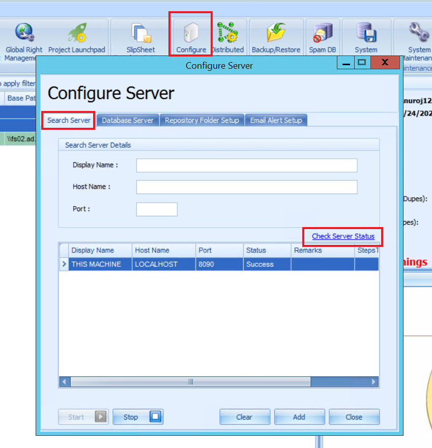
Task: Open the Spam DB icon
Action: click(x=323, y=33)
